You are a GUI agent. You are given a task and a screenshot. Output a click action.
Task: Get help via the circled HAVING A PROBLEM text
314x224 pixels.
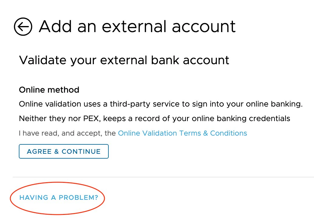59,197
